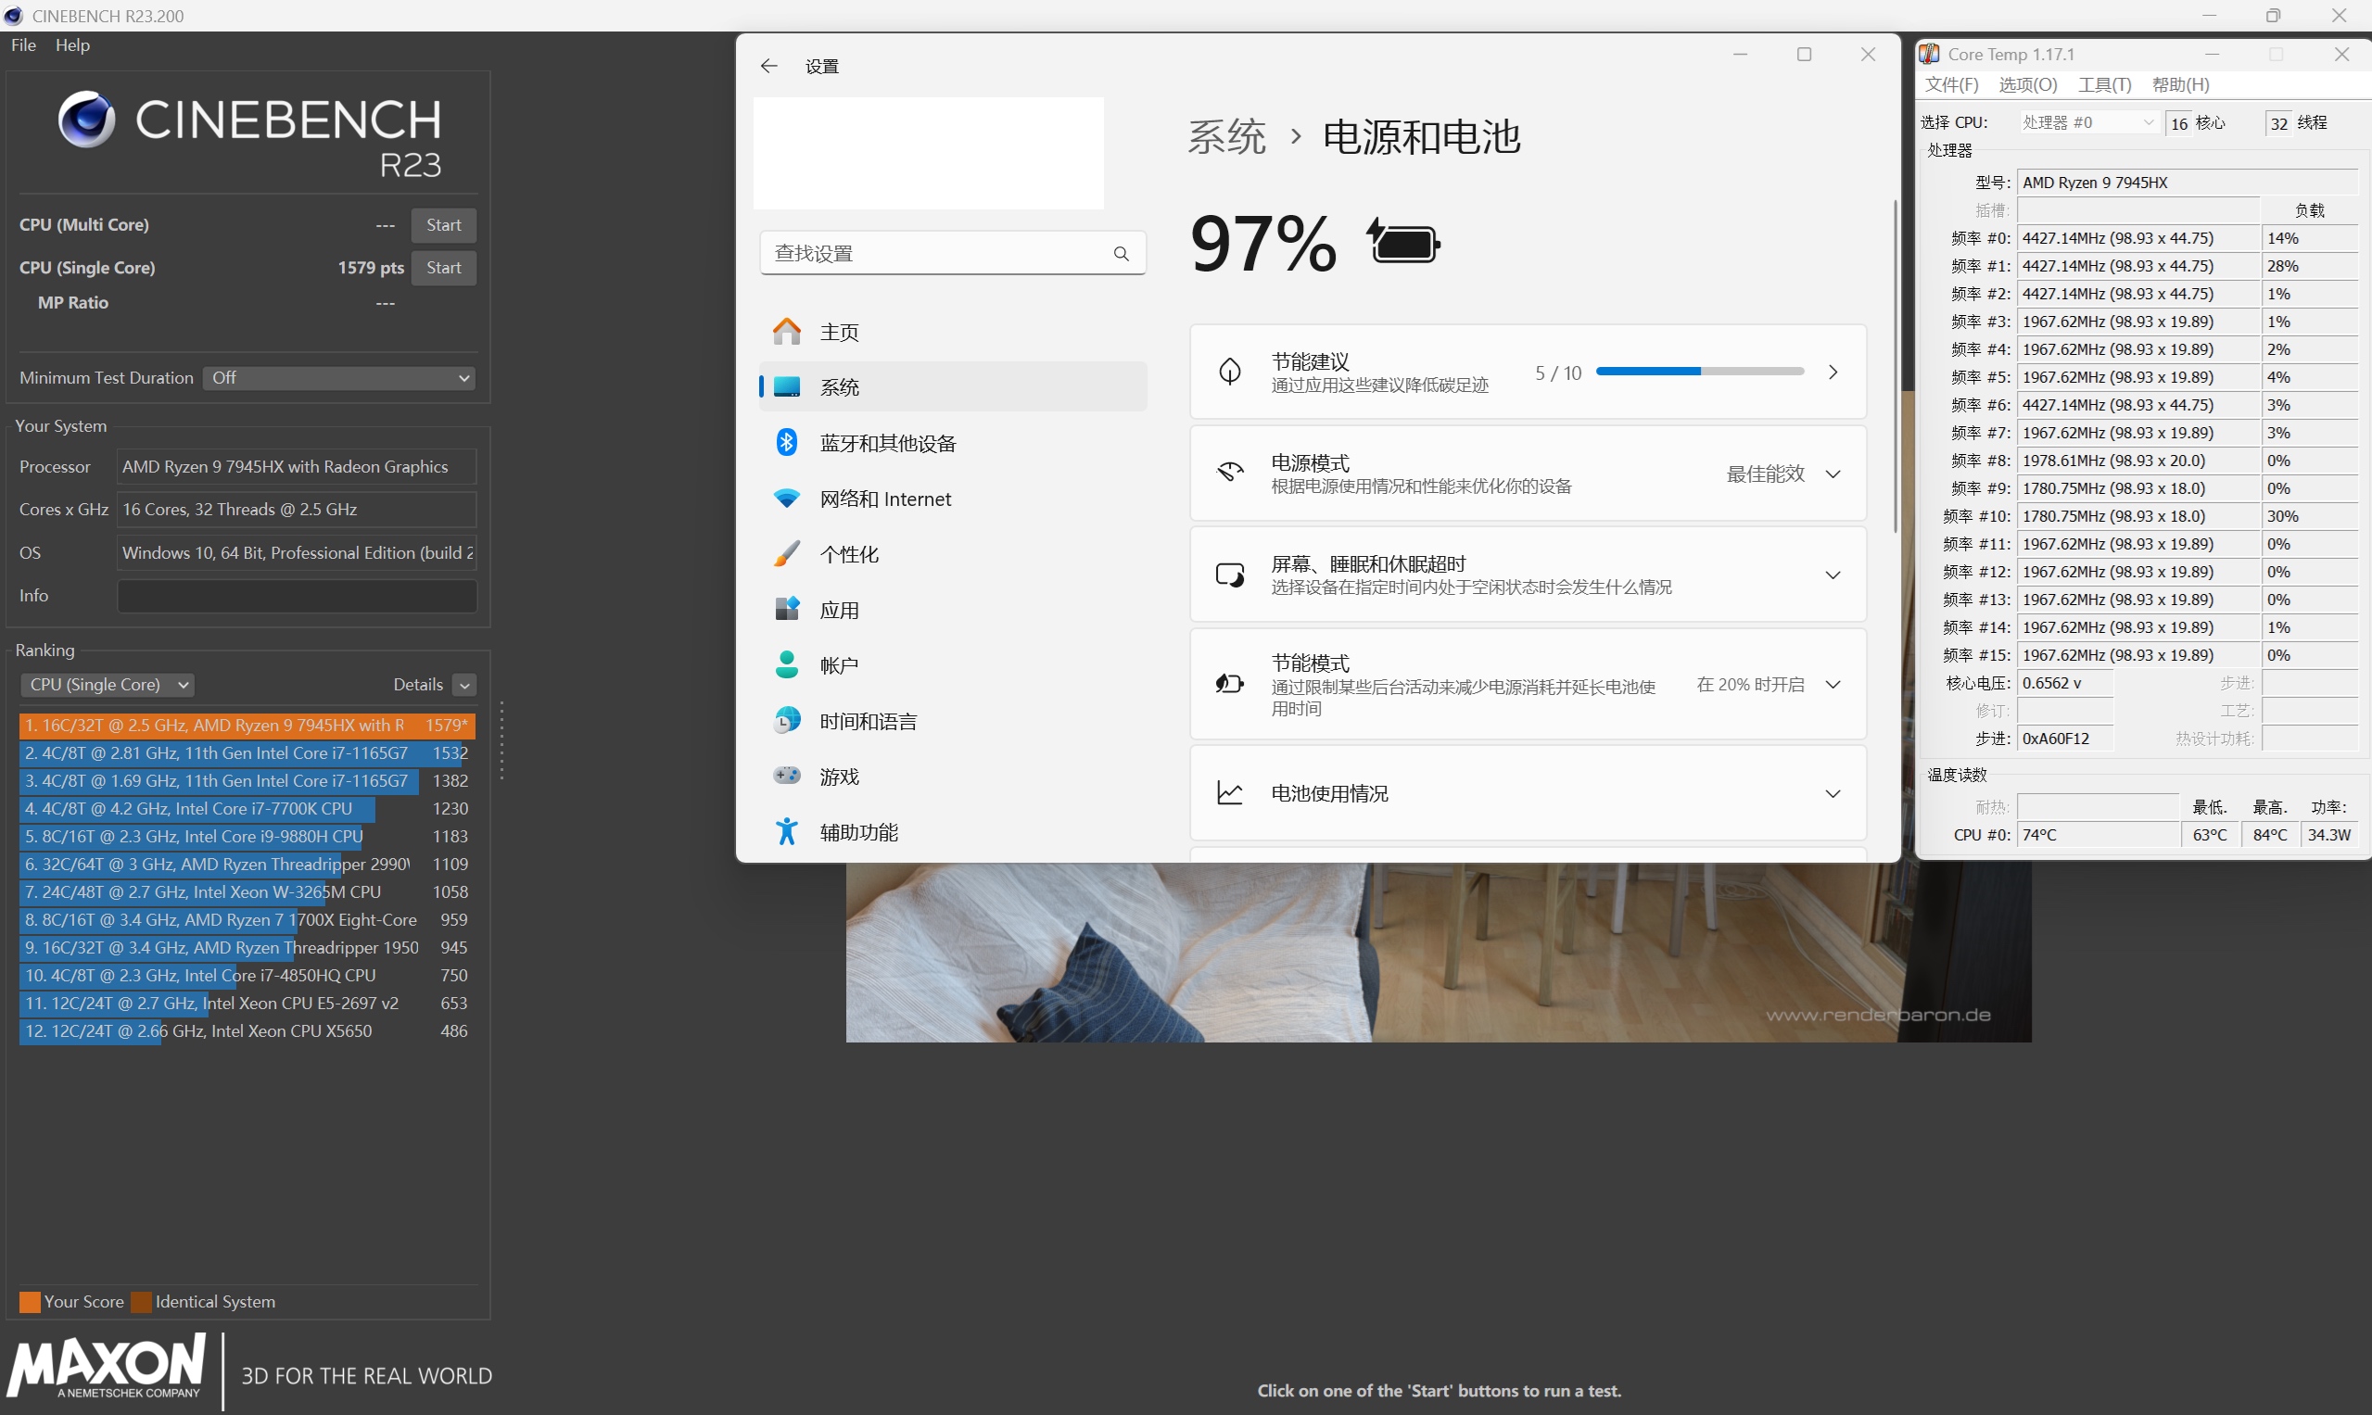The width and height of the screenshot is (2372, 1415).
Task: Open 辅助功能 accessibility icon
Action: (787, 831)
